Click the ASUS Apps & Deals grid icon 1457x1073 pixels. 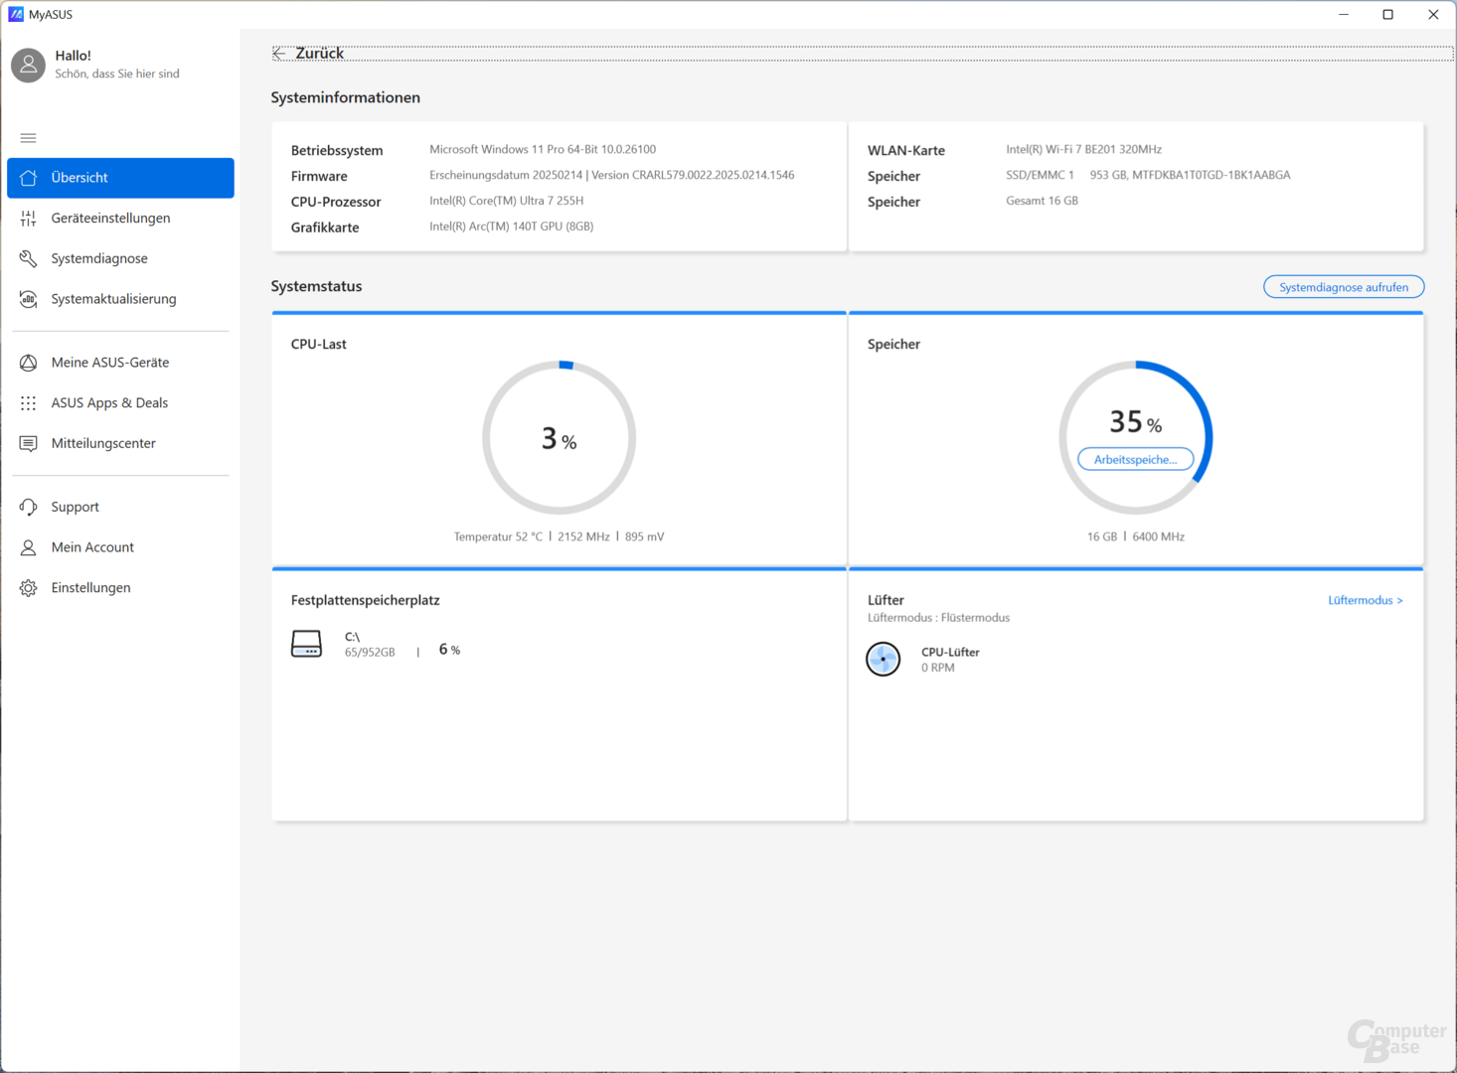click(x=28, y=403)
